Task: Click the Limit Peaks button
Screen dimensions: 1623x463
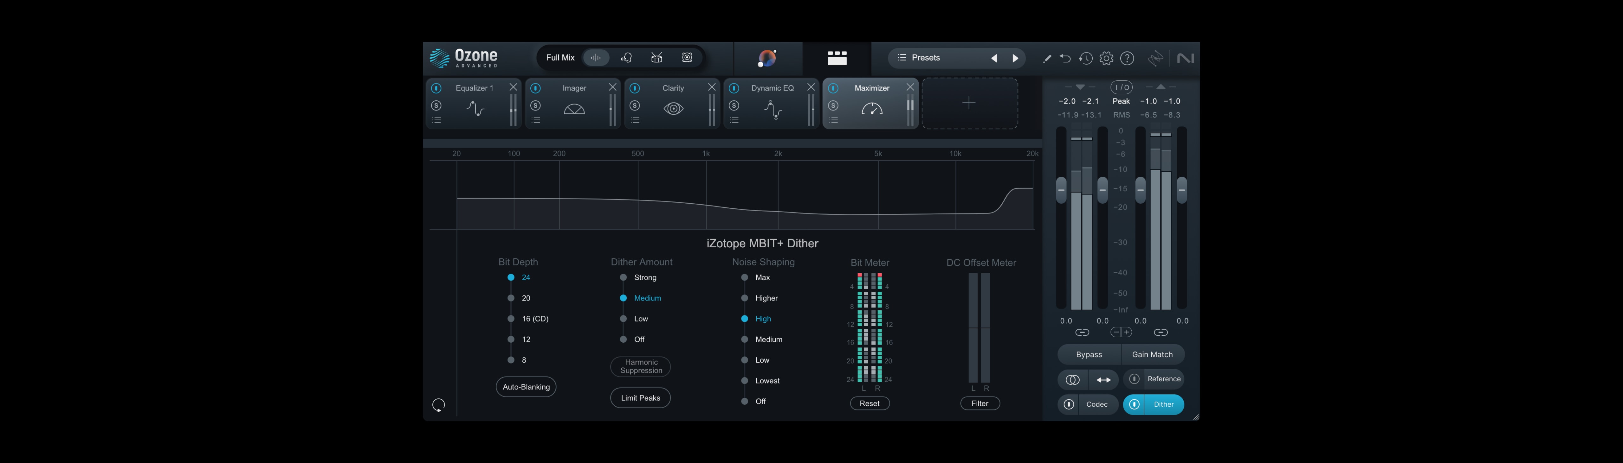Action: tap(641, 398)
